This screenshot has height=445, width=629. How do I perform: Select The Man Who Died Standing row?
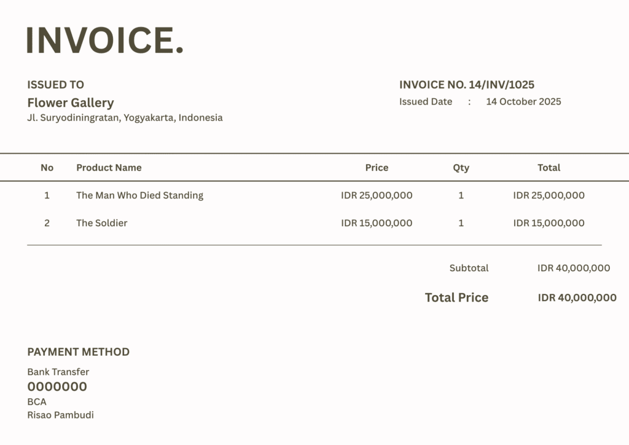tap(139, 195)
